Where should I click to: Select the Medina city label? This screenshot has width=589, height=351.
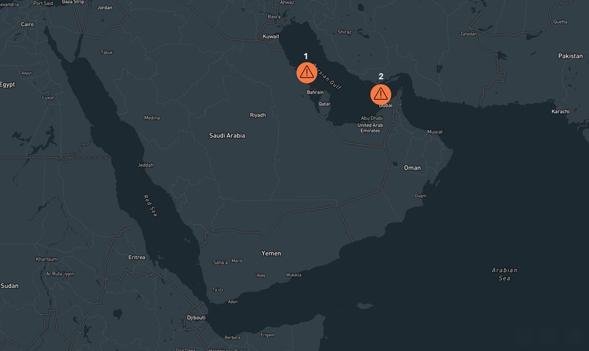pyautogui.click(x=151, y=118)
